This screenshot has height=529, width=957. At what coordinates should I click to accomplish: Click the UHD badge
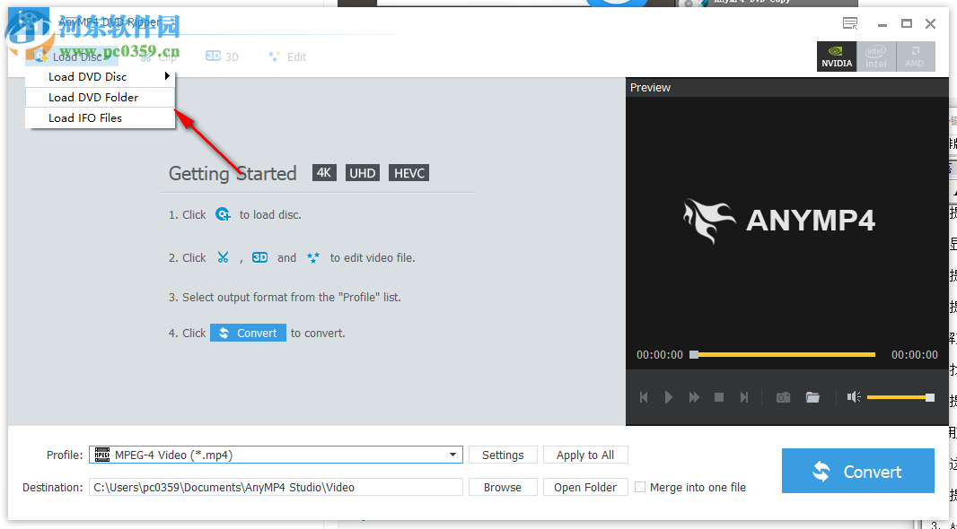363,172
